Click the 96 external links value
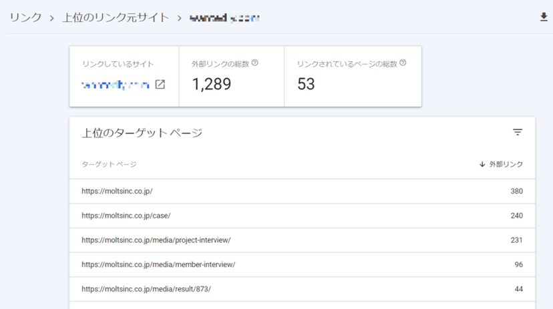553x309 pixels. (518, 264)
